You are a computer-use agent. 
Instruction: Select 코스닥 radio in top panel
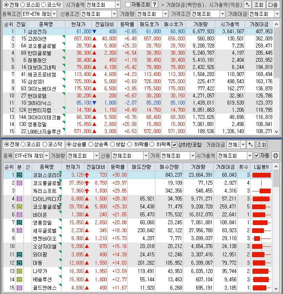pyautogui.click(x=44, y=5)
